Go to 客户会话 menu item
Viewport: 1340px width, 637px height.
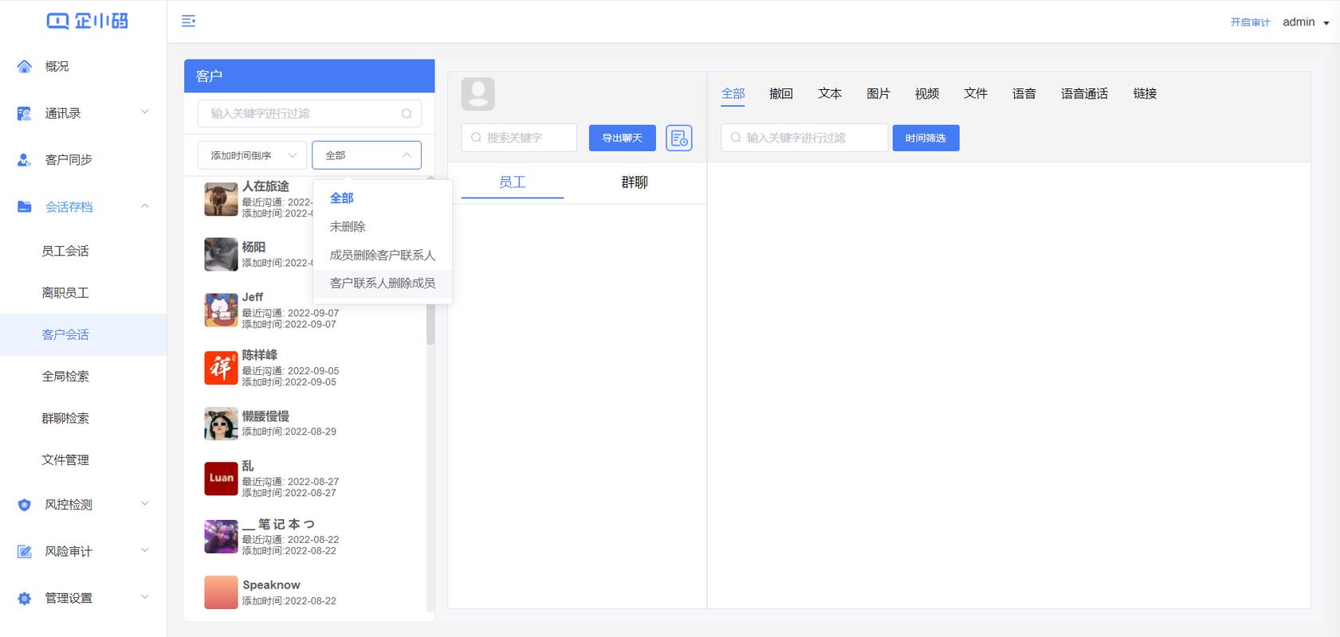coord(83,334)
